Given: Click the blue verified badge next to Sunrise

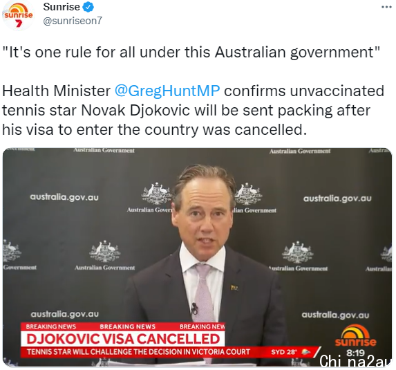Looking at the screenshot, I should 88,7.
